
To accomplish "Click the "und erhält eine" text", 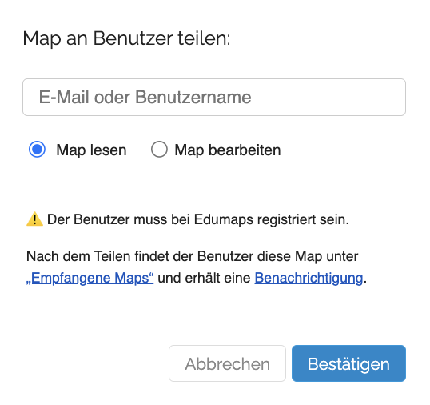I will tap(204, 278).
